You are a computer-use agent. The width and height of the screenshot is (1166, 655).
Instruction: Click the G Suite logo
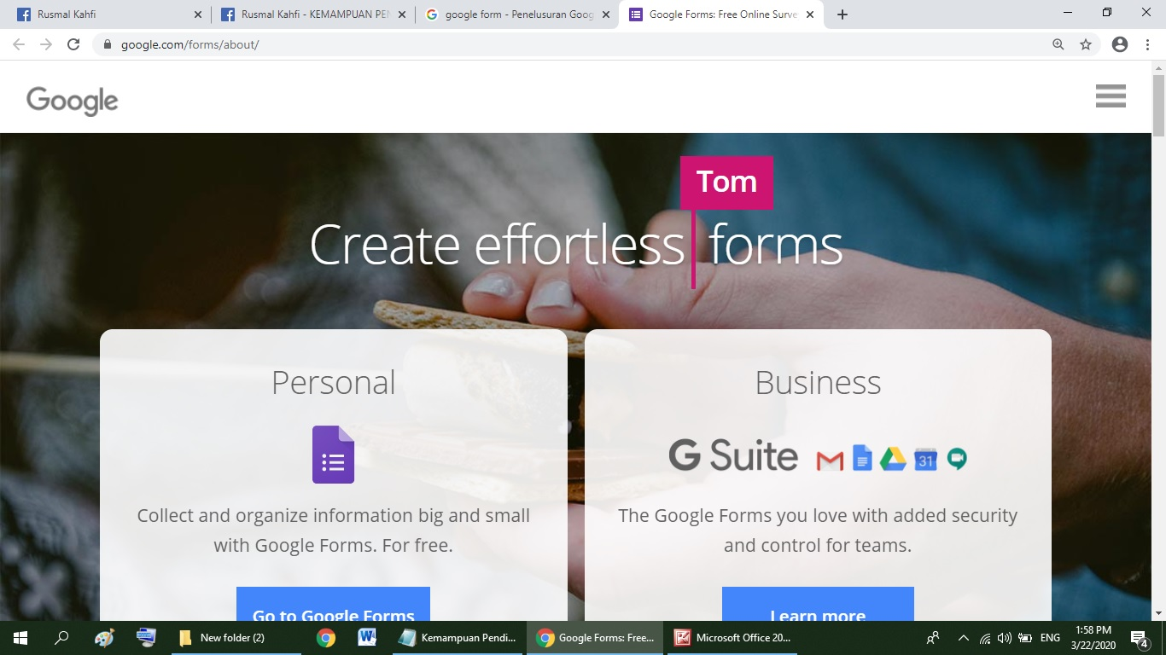pos(733,455)
